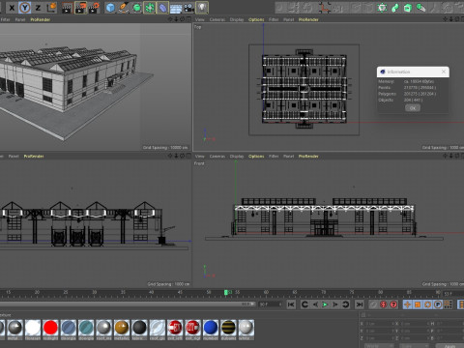The height and width of the screenshot is (348, 464).
Task: Select the orange Pen spline tool
Action: (124, 8)
